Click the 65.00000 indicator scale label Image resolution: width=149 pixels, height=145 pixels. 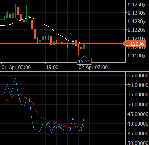click(138, 76)
